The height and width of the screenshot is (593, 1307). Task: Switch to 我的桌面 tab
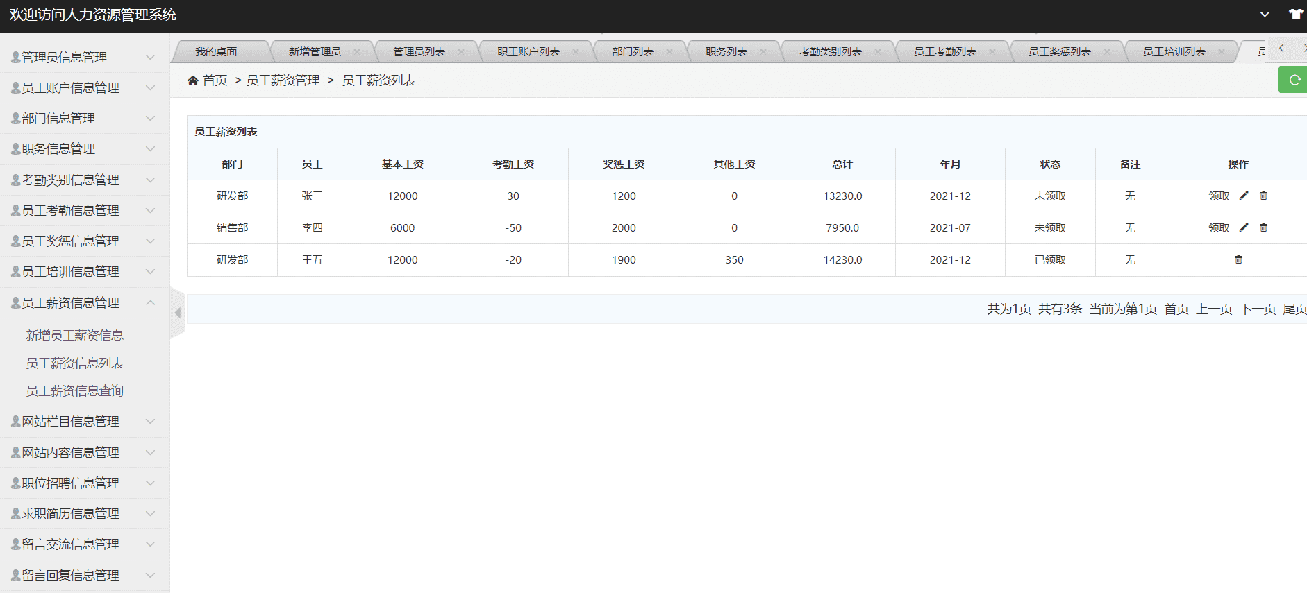click(216, 52)
